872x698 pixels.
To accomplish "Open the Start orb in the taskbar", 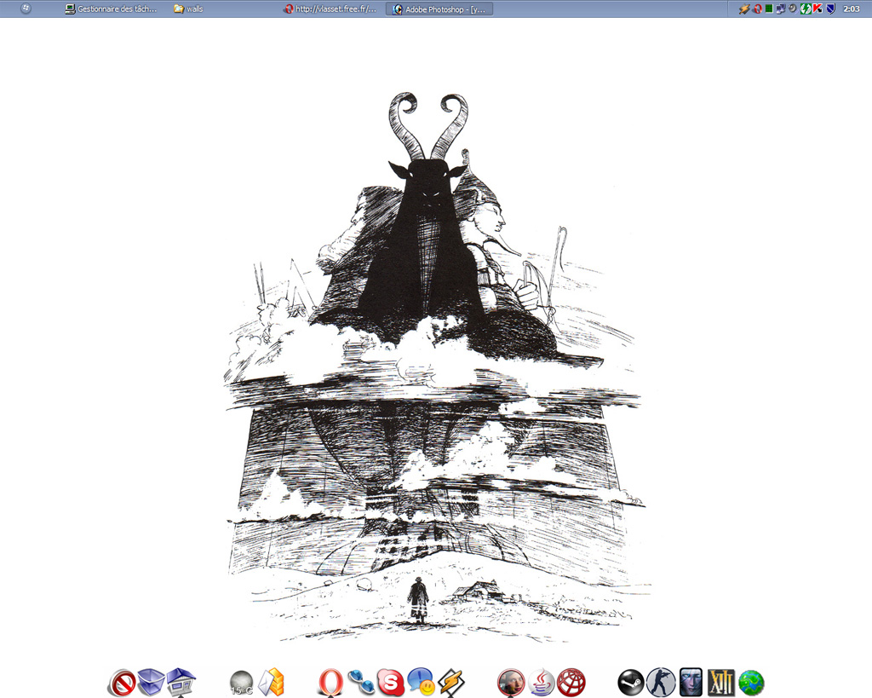I will click(x=26, y=9).
